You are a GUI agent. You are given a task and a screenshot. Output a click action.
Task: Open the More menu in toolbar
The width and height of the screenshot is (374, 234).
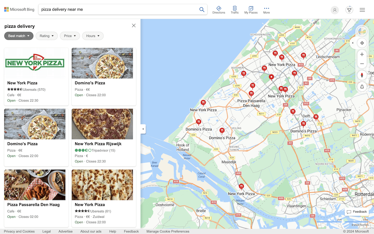coord(266,10)
